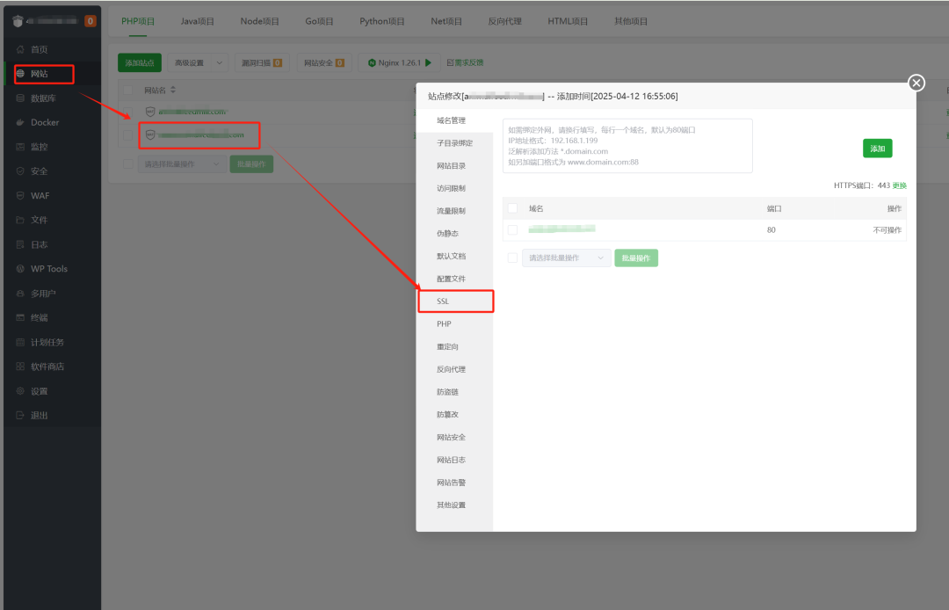The image size is (949, 610).
Task: Click the WAF icon in sidebar
Action: (x=20, y=196)
